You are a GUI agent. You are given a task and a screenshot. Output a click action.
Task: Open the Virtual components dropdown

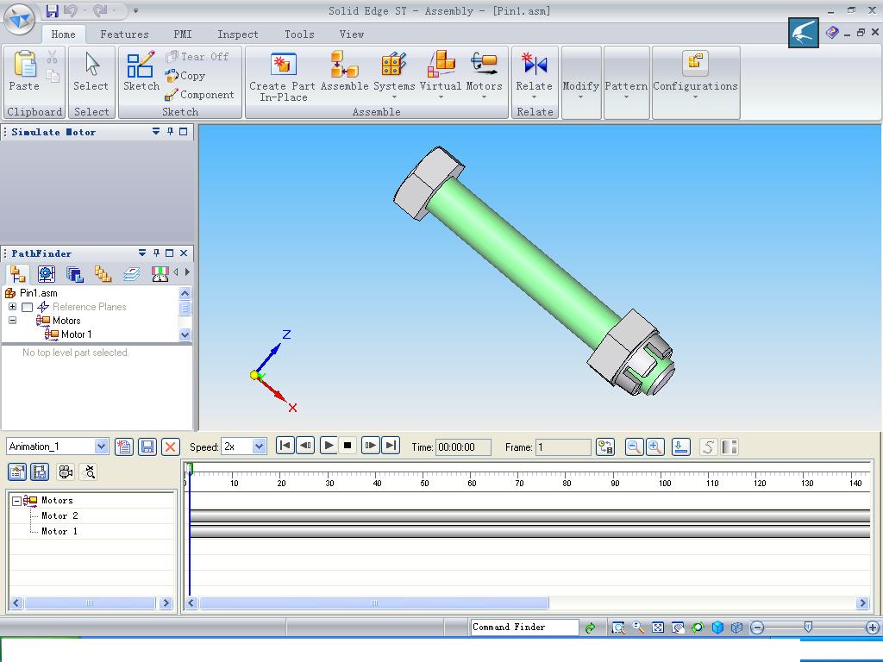(441, 97)
